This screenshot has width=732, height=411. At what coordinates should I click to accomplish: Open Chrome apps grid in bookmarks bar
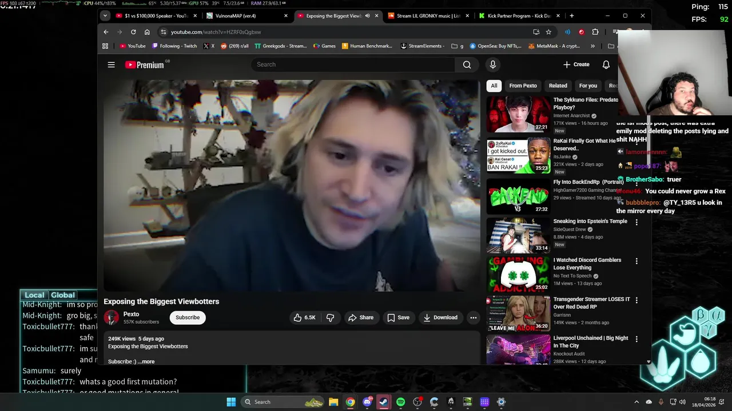click(x=105, y=46)
